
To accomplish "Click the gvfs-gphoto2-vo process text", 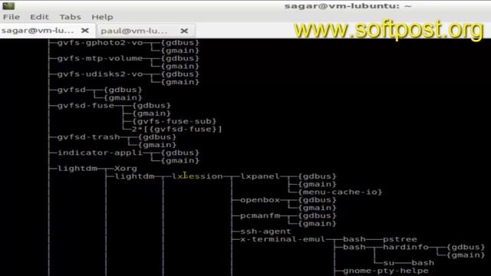I will click(100, 43).
